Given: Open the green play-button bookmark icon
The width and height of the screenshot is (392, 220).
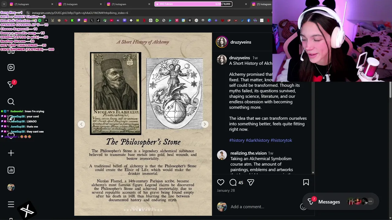Looking at the screenshot, I should tap(157, 20).
